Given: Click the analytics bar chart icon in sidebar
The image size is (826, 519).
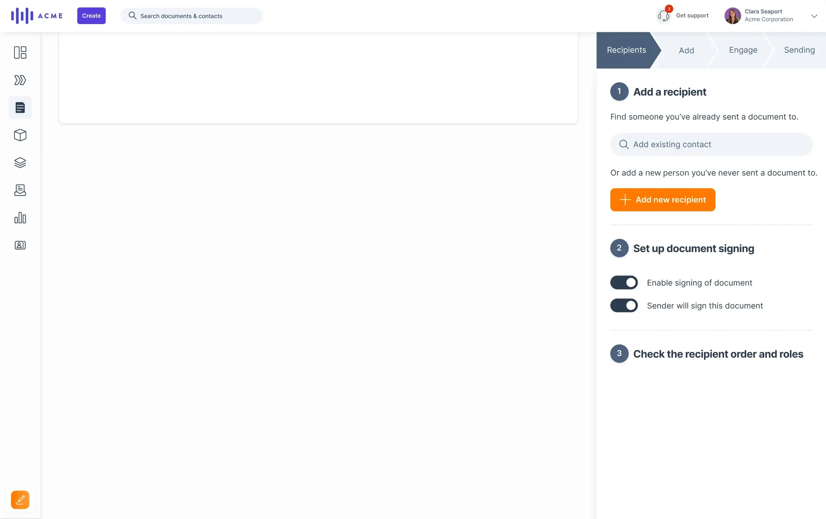Looking at the screenshot, I should [20, 218].
